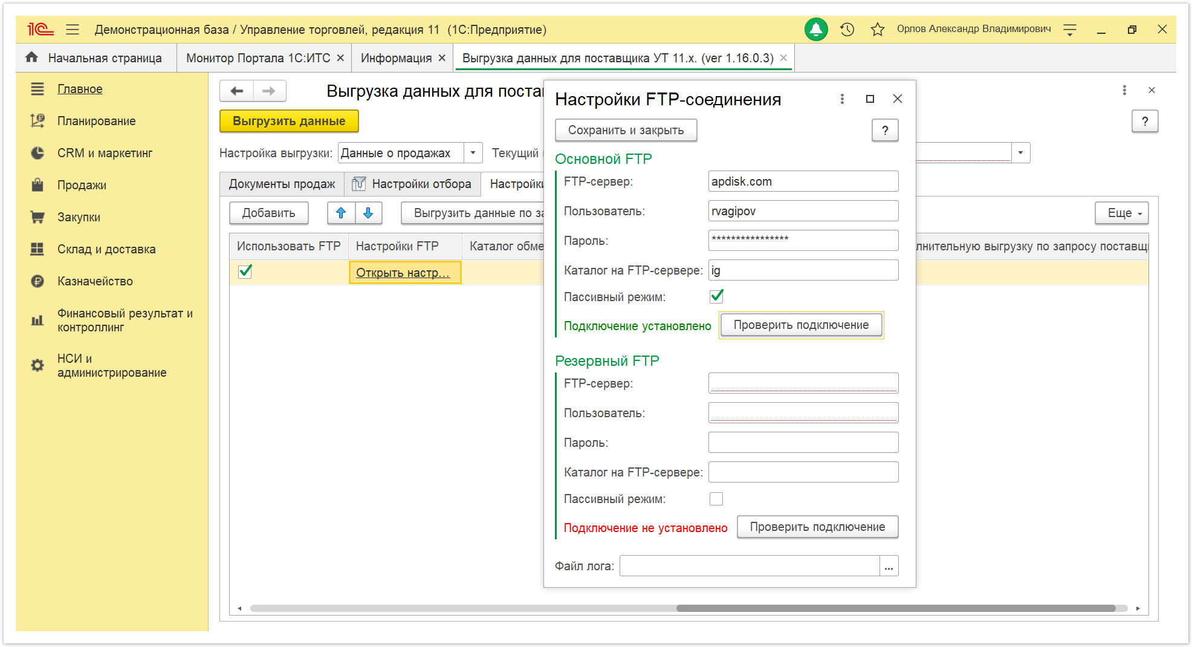
Task: Click Открыть настр... link in table
Action: click(403, 273)
